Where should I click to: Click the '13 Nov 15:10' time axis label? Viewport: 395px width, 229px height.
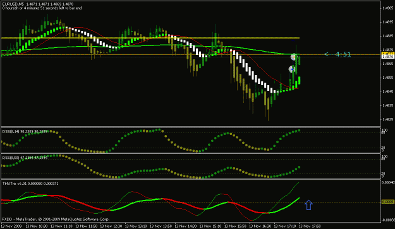click(210, 226)
